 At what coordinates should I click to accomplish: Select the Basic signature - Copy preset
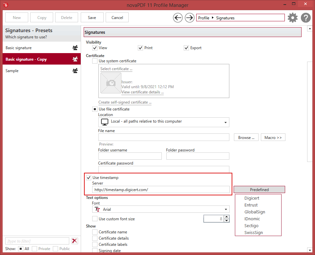tap(42, 59)
